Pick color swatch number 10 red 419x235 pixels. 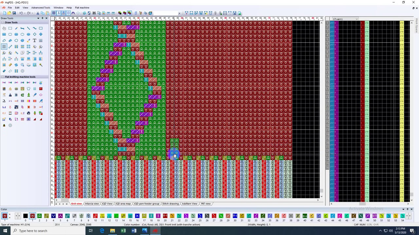95,216
